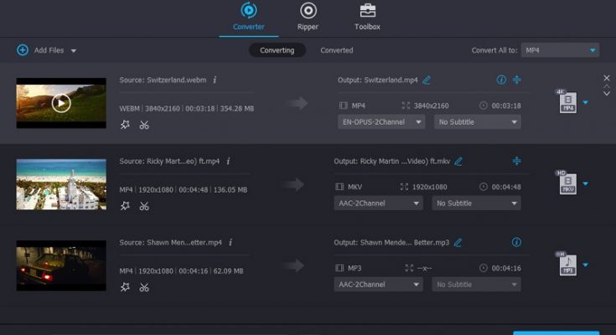Switch to the Converted list
Image resolution: width=616 pixels, height=335 pixels.
[336, 50]
